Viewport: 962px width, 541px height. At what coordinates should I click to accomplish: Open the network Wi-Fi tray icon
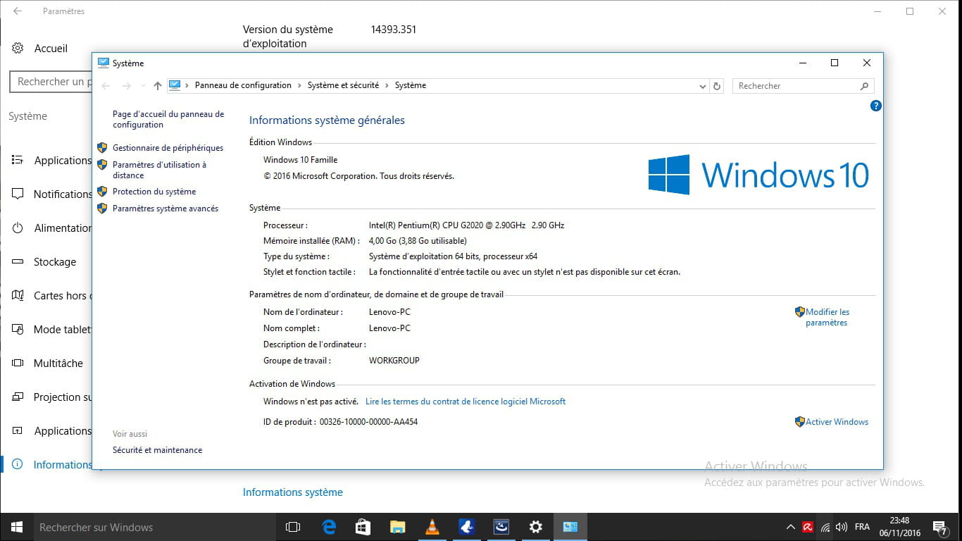point(825,527)
